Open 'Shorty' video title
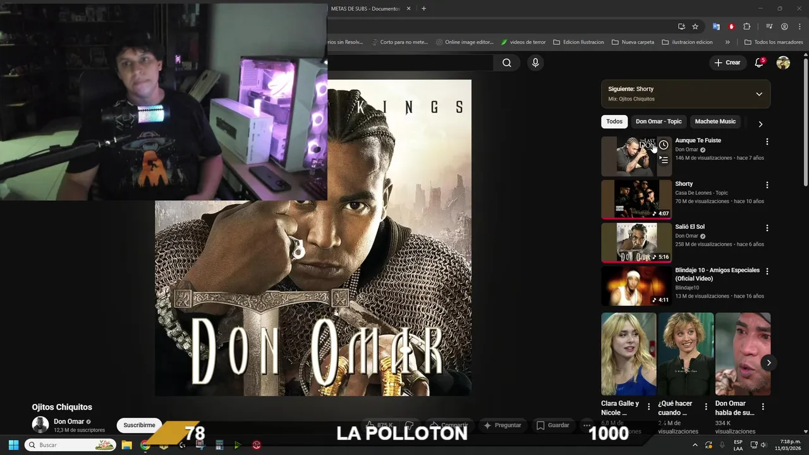This screenshot has width=809, height=455. point(684,184)
